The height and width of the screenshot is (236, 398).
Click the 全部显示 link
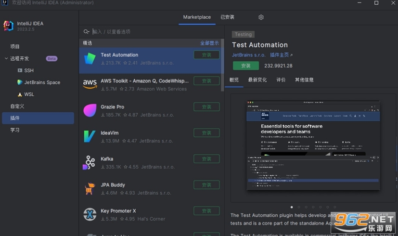tap(209, 43)
